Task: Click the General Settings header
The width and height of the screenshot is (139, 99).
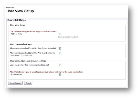Action: click(16, 20)
